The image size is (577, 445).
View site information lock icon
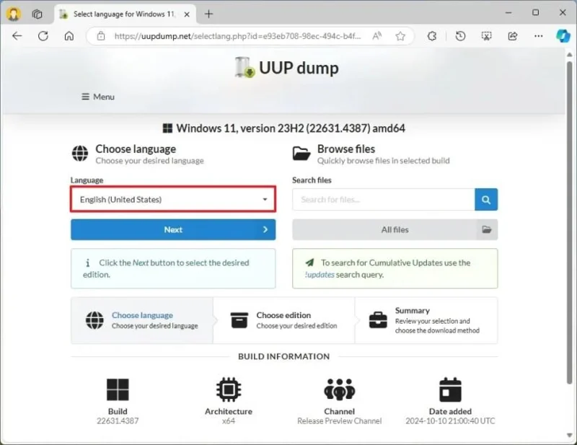pyautogui.click(x=101, y=36)
